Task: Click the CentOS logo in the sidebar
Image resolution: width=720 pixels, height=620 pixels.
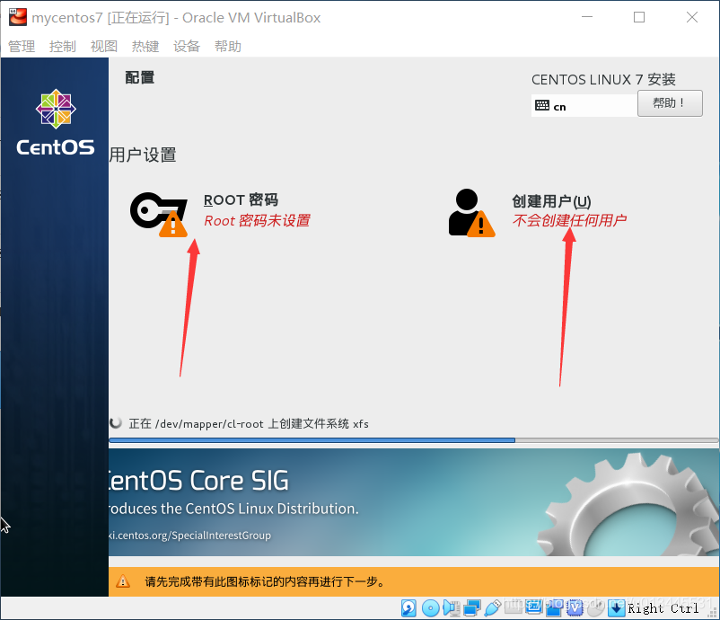Action: [56, 122]
